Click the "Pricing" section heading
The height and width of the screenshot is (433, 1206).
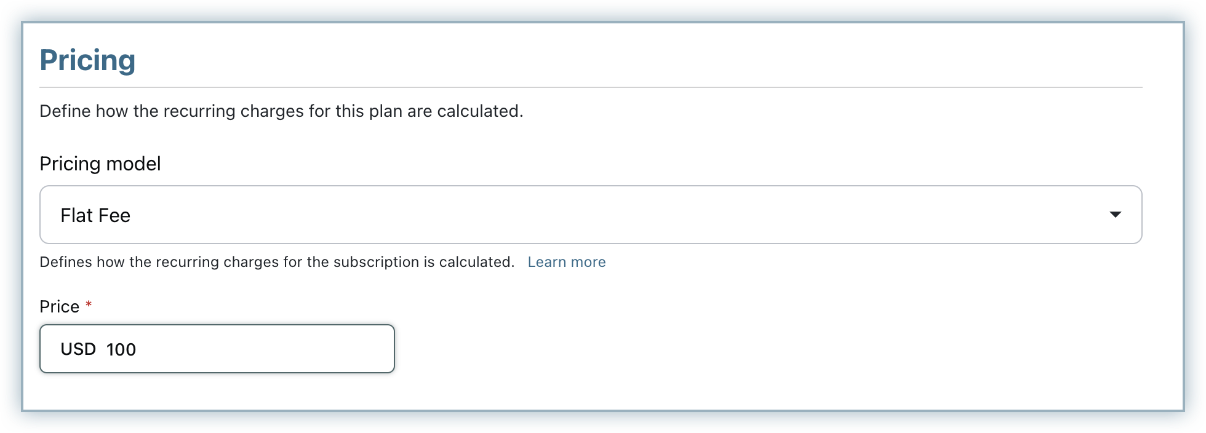(x=87, y=60)
